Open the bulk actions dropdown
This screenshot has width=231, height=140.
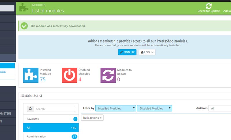tap(92, 118)
